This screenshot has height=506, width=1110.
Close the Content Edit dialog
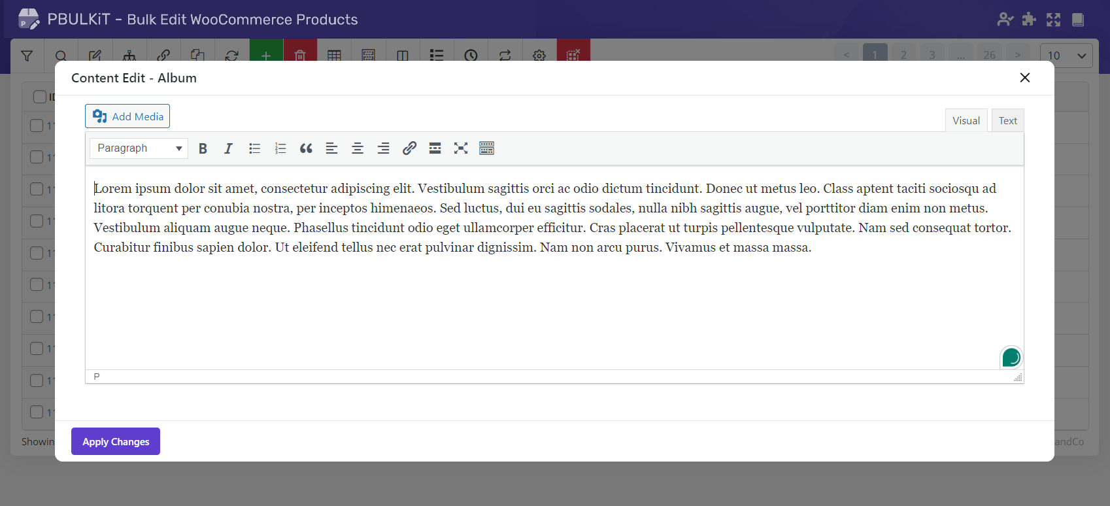[1024, 78]
